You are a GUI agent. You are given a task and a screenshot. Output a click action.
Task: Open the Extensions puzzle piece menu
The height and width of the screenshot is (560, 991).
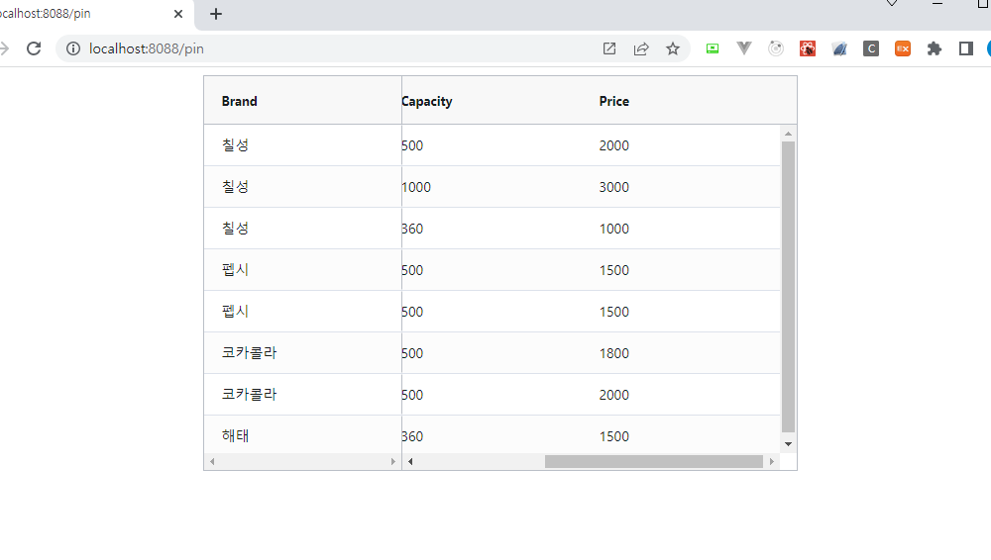pos(935,48)
